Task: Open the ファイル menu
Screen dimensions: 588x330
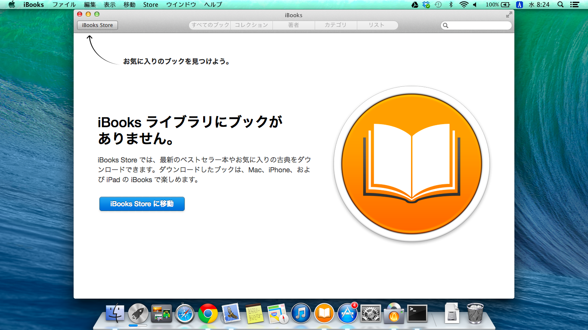Action: tap(64, 5)
